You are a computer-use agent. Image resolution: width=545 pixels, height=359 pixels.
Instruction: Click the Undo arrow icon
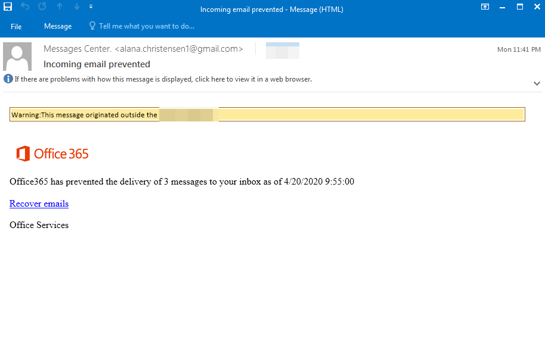click(x=25, y=7)
